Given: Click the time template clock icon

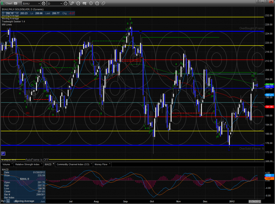Looking at the screenshot, I should (66, 3).
